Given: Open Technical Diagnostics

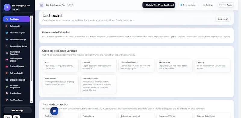Looking at the screenshot, I should point(17,87).
